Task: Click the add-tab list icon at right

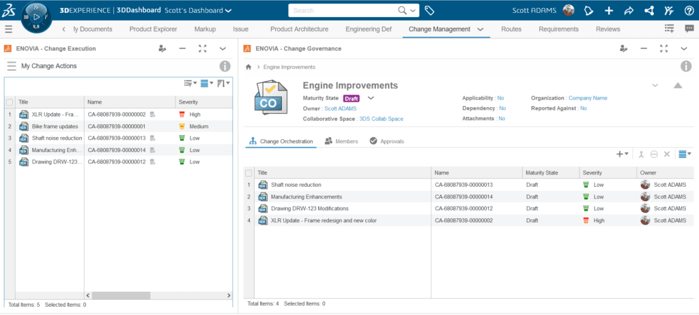Action: click(669, 29)
